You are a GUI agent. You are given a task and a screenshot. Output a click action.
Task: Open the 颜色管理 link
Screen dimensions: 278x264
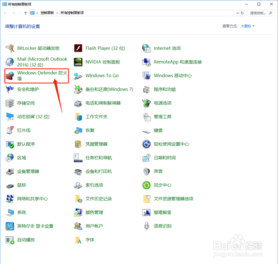click(94, 213)
